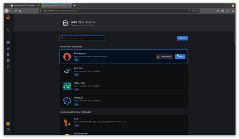Click the tracking protection shield icon
The height and width of the screenshot is (139, 239).
pyautogui.click(x=41, y=11)
